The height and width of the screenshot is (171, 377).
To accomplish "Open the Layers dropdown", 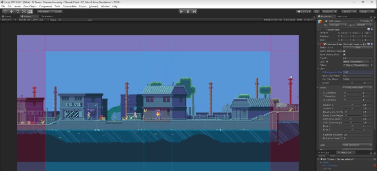I will 349,12.
